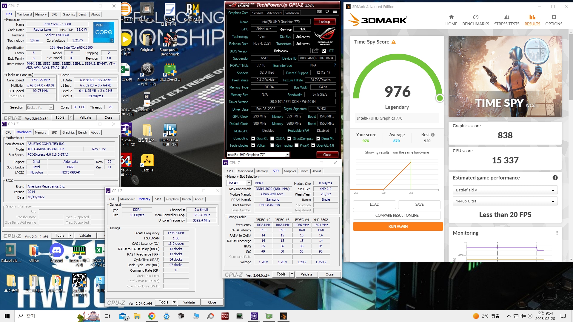Click Windows Start button
Image resolution: width=573 pixels, height=322 pixels.
click(7, 316)
